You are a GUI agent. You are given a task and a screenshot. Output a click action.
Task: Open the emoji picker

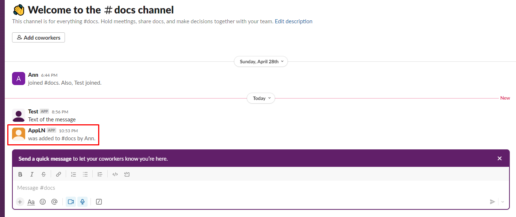(43, 201)
